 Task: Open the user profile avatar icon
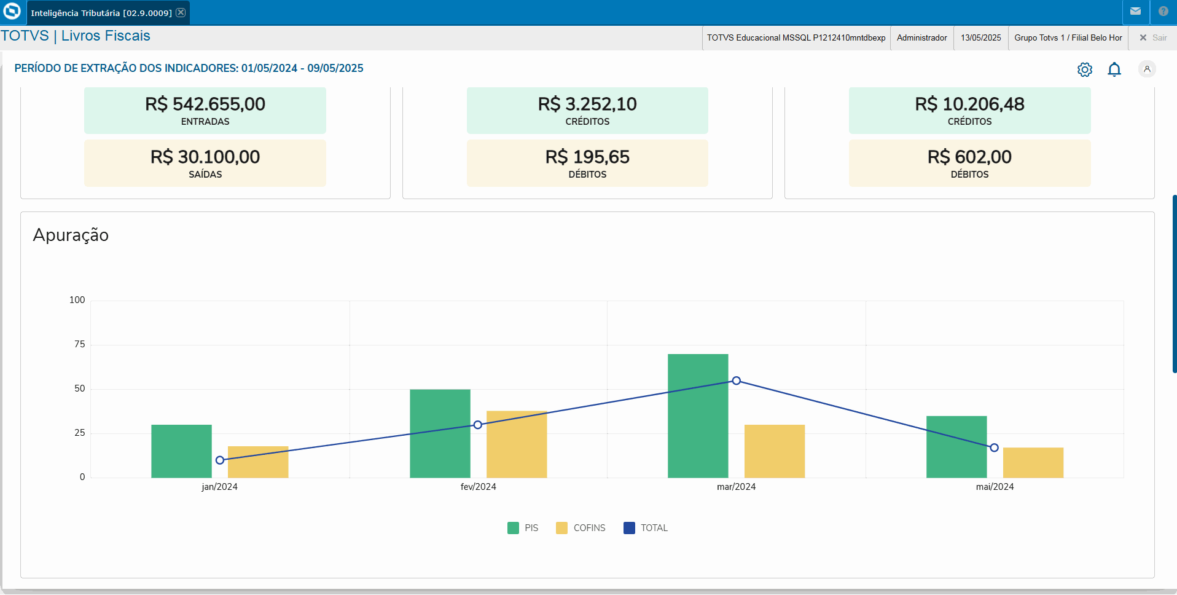[1147, 69]
